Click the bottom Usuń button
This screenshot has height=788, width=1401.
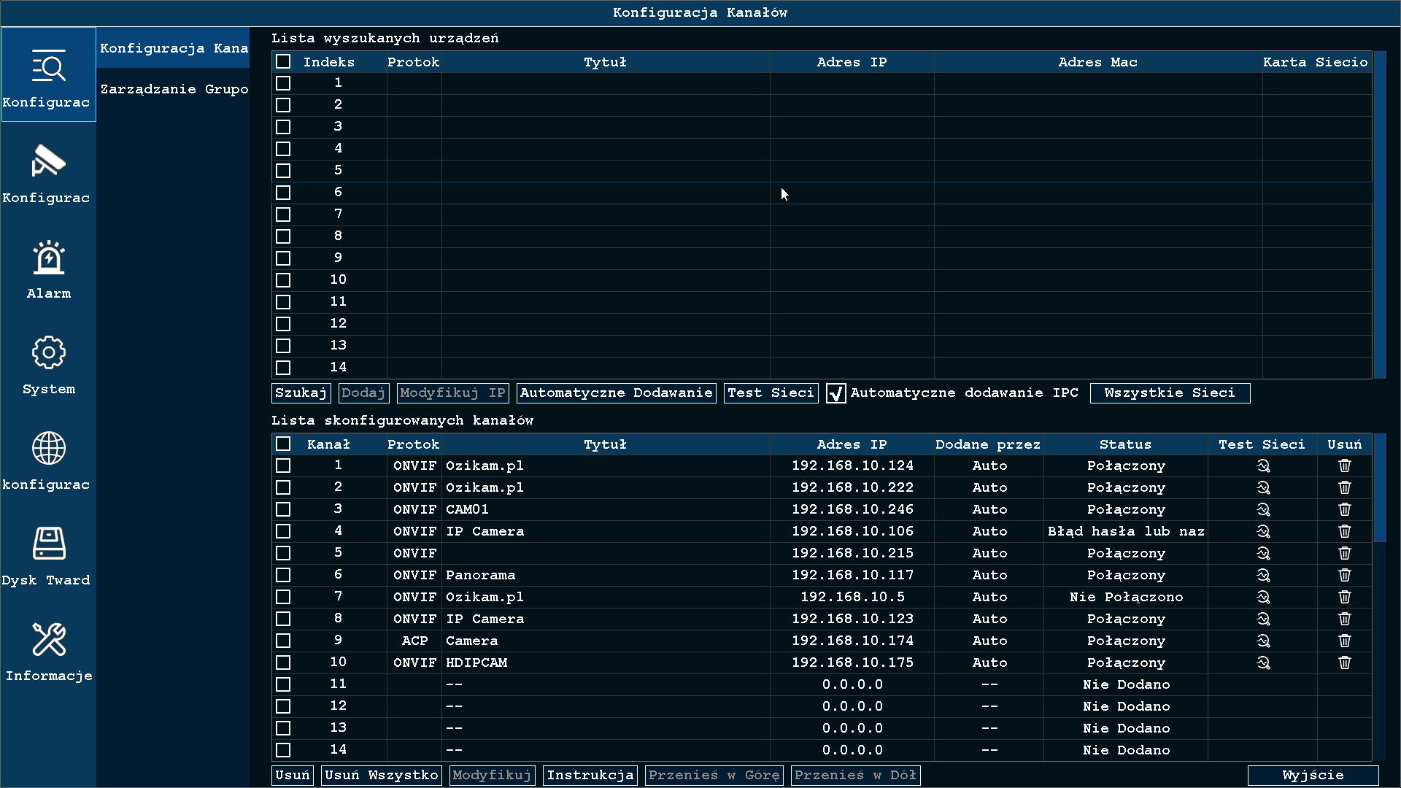[x=293, y=775]
